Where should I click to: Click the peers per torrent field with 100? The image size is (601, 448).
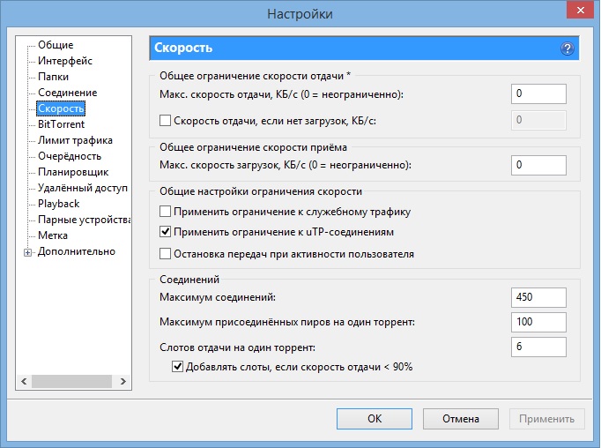(x=538, y=322)
